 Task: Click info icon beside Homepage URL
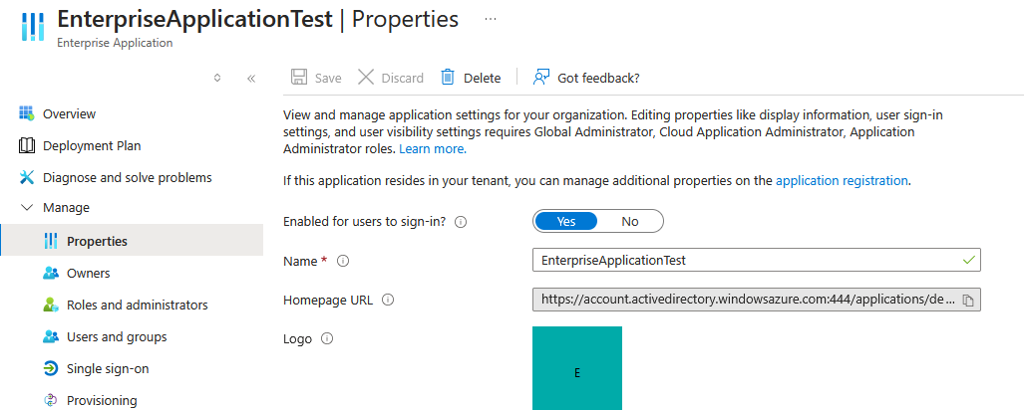tap(388, 301)
